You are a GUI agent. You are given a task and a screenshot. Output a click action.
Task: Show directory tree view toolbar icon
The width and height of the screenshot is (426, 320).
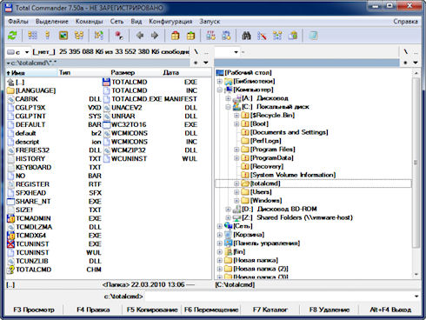tap(79, 36)
